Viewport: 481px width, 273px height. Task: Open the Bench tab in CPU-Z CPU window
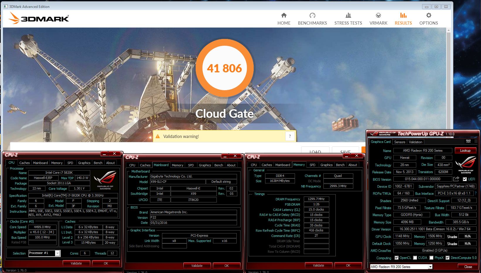pyautogui.click(x=98, y=163)
